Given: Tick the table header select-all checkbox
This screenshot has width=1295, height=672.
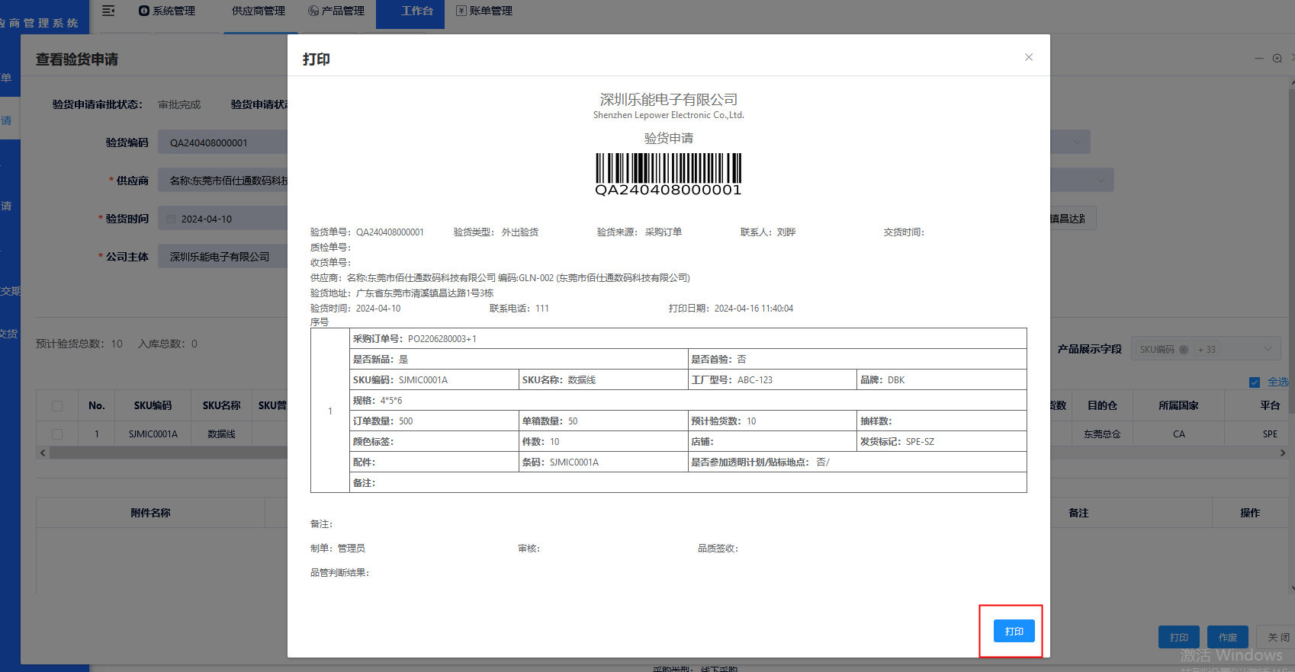Looking at the screenshot, I should [x=57, y=406].
